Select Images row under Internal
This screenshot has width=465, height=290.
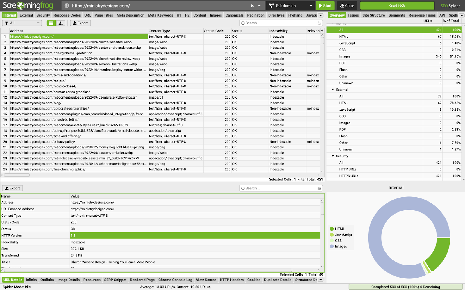pyautogui.click(x=394, y=56)
